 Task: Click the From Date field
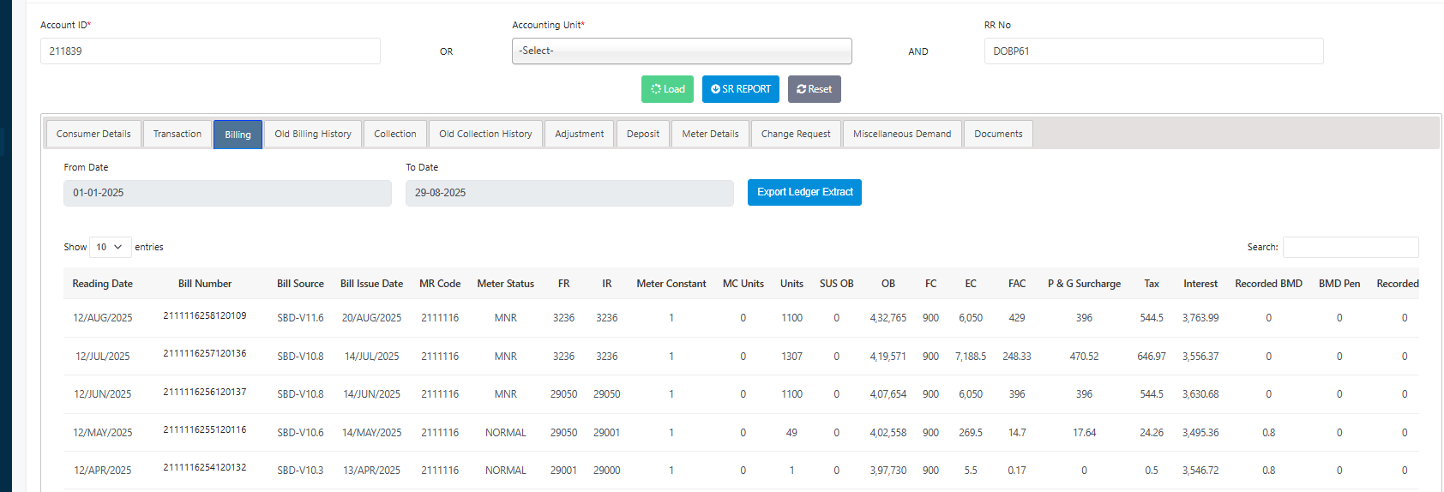click(x=227, y=193)
